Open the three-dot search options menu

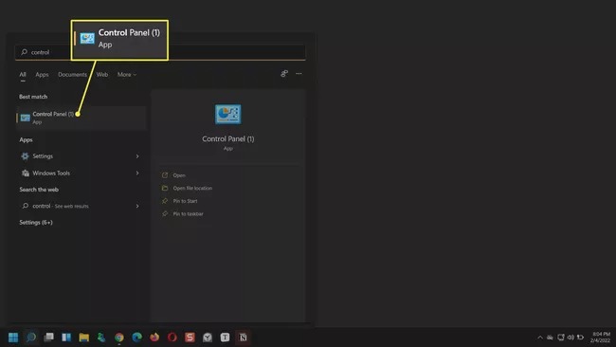[299, 74]
